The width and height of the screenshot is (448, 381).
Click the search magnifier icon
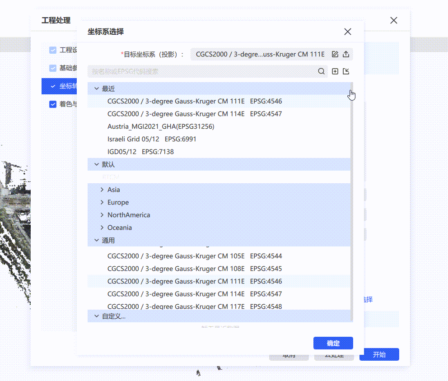pyautogui.click(x=322, y=71)
